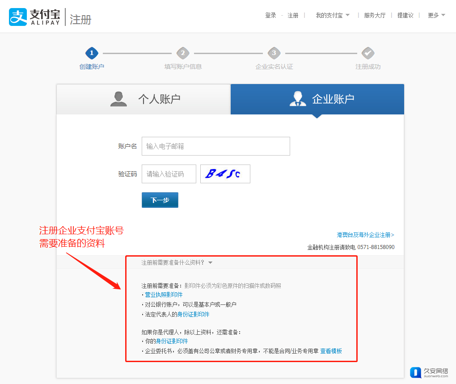The height and width of the screenshot is (384, 456).
Task: Select the 企业账户 tab
Action: 317,99
